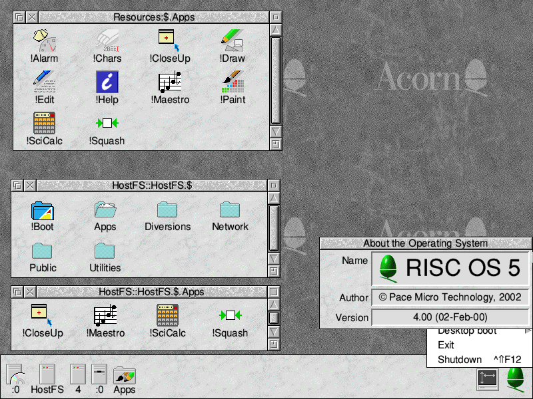This screenshot has width=533, height=399.
Task: Click the HostFS drive icon on icon bar
Action: pyautogui.click(x=47, y=378)
